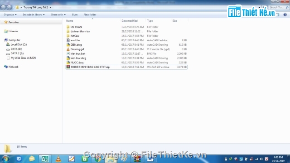Select the THUYET MINH BAO CAO KTKT.zip icon
The height and width of the screenshot is (163, 290).
click(68, 67)
